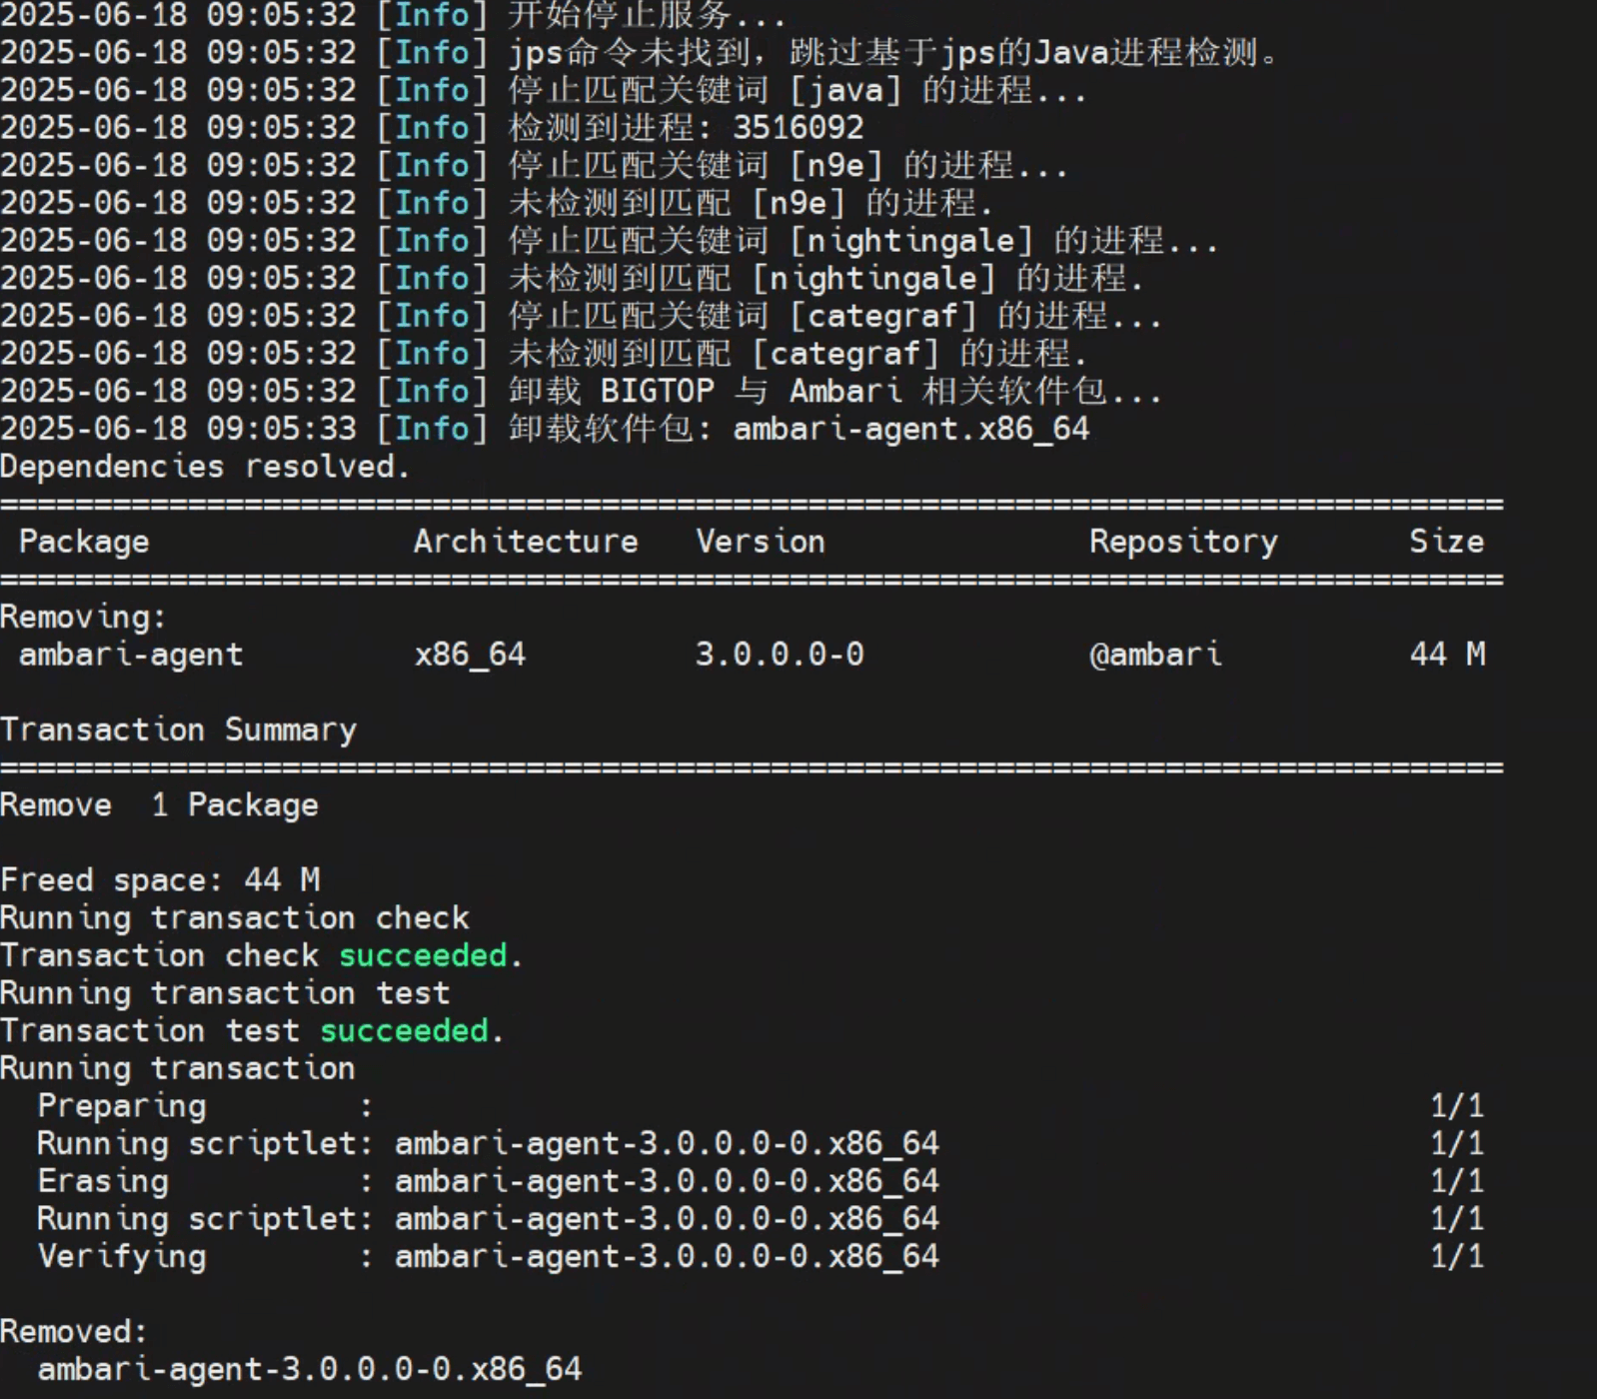Image resolution: width=1597 pixels, height=1399 pixels.
Task: Click "ambari-agent" in the Removing table row
Action: tap(131, 655)
